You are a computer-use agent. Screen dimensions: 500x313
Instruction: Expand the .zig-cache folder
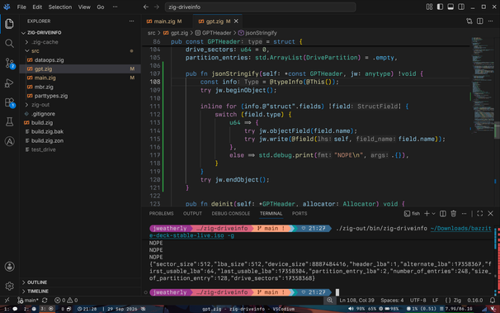coord(27,42)
